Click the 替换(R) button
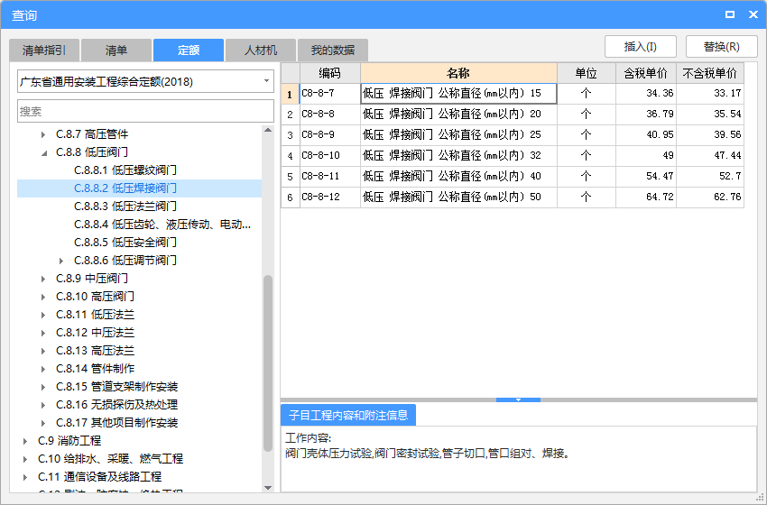Image resolution: width=767 pixels, height=505 pixels. click(722, 47)
